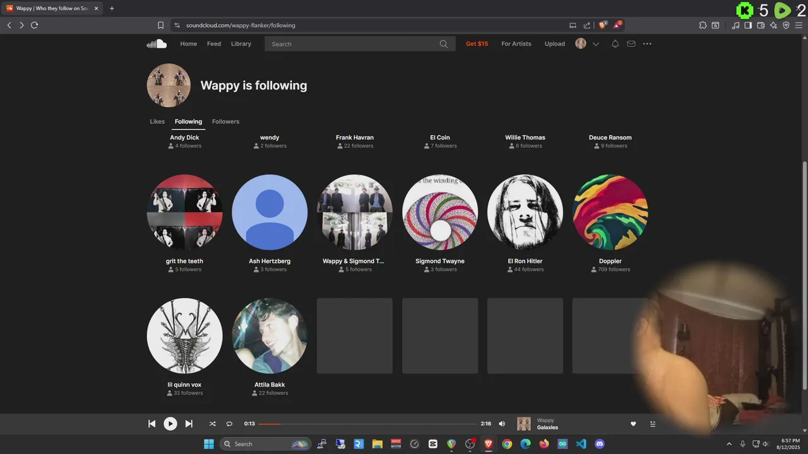Open the Windows Start menu
This screenshot has width=808, height=454.
209,444
